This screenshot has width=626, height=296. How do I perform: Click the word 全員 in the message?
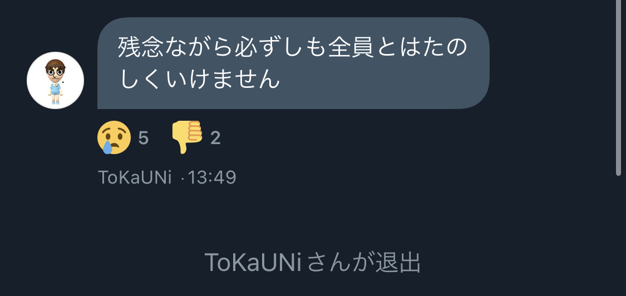coord(351,47)
